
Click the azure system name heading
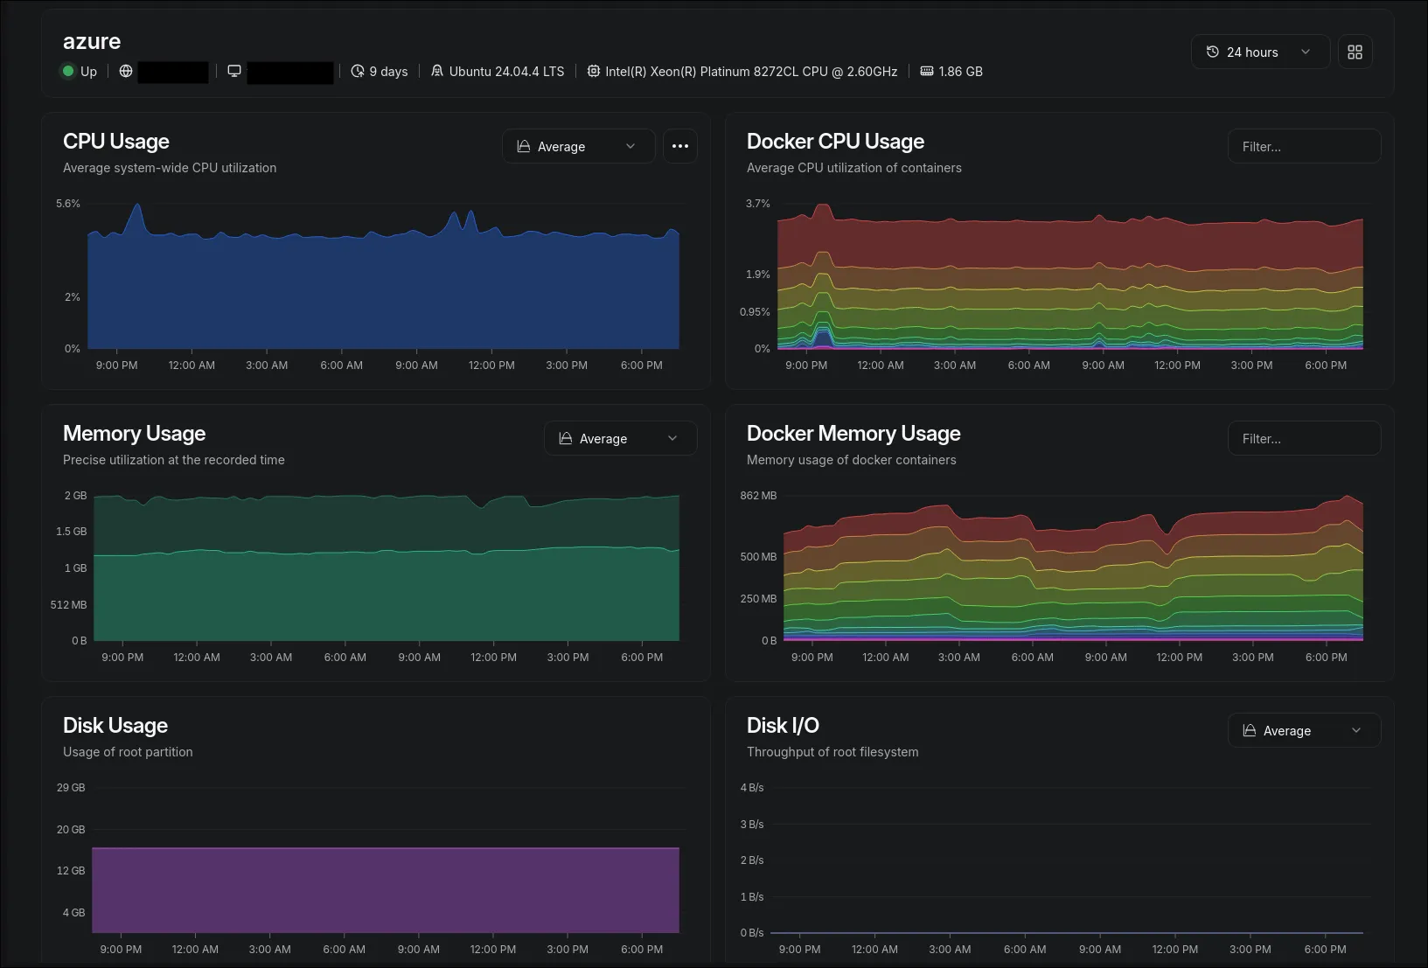coord(92,41)
